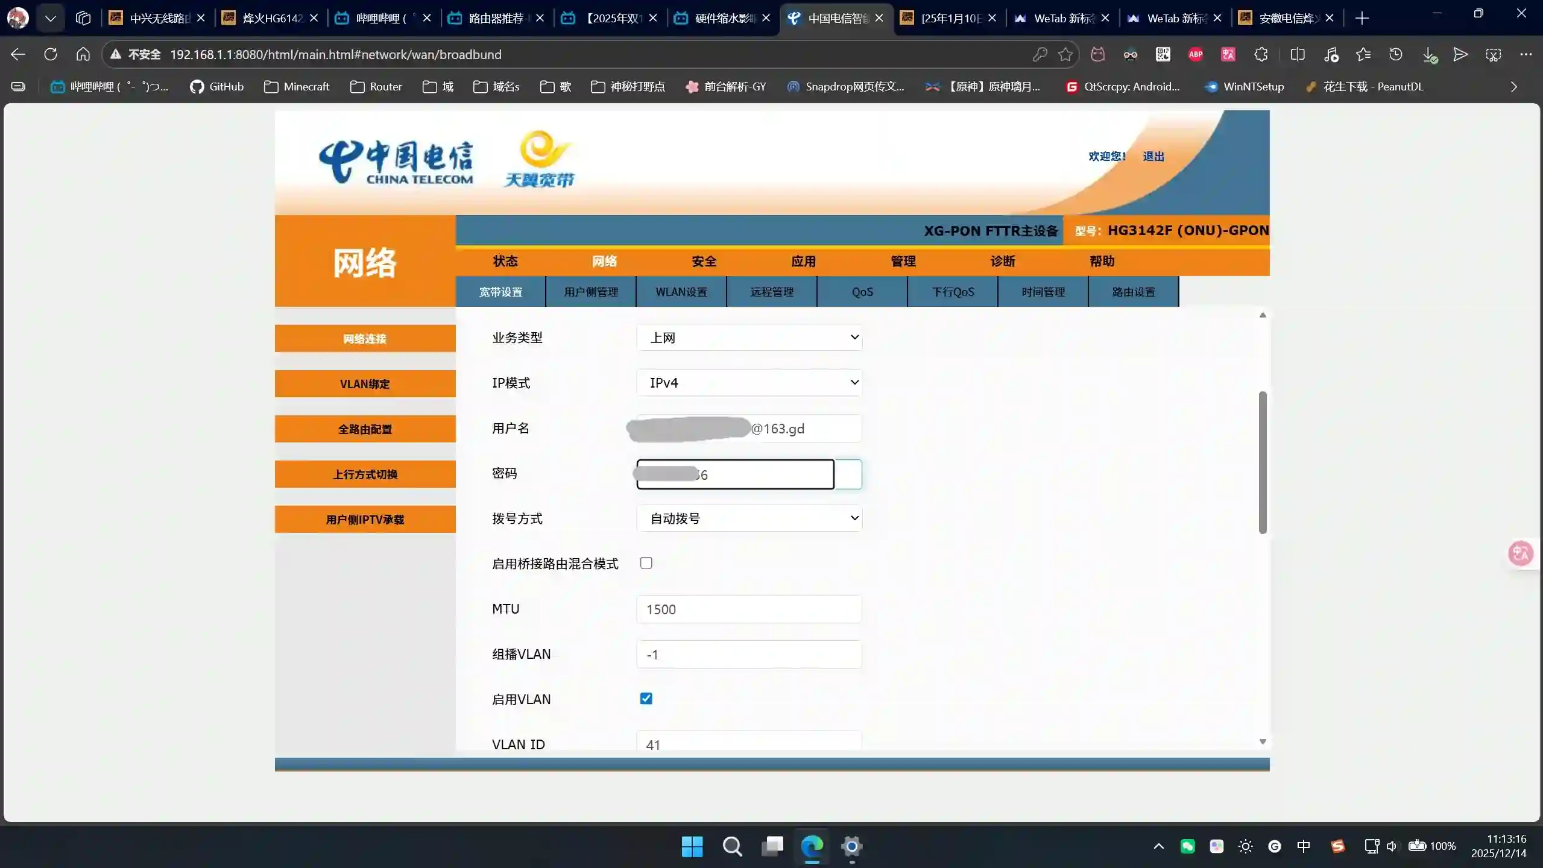Click inside the MTU input field
The height and width of the screenshot is (868, 1543).
748,609
